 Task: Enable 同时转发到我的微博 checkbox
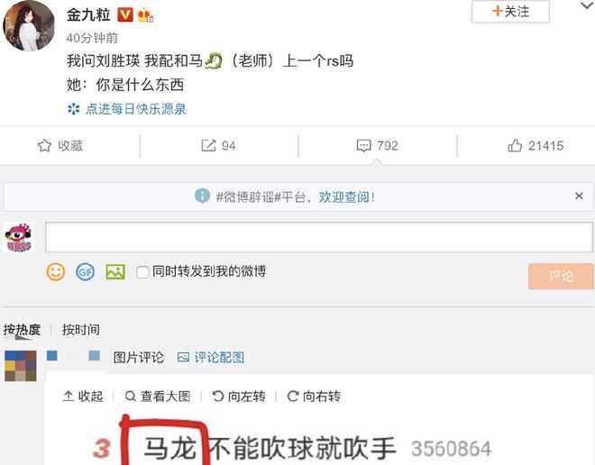pos(142,272)
